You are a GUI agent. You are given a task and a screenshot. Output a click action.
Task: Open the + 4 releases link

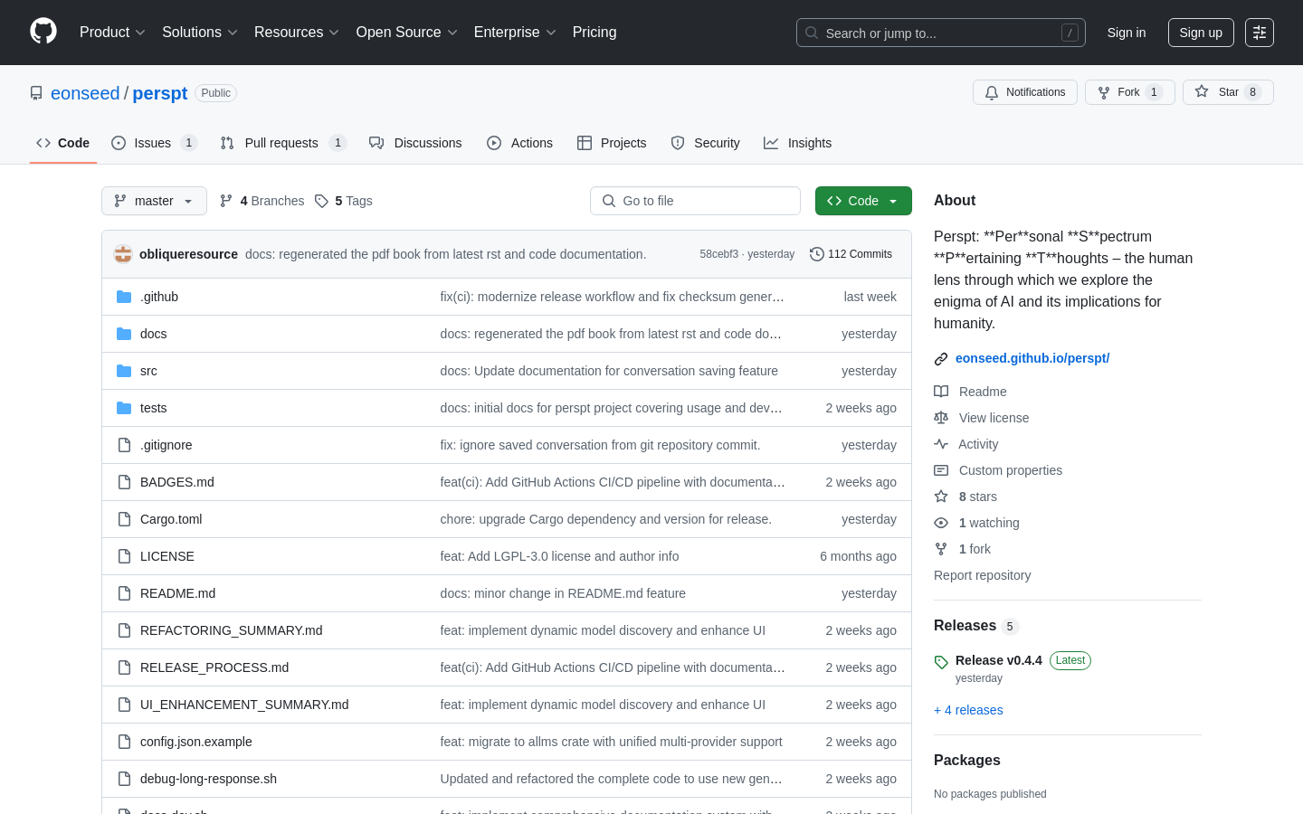[968, 710]
